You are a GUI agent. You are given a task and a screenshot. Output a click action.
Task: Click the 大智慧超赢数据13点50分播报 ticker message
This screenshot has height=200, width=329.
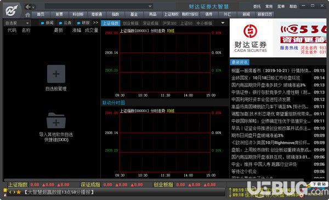[x=59, y=192]
